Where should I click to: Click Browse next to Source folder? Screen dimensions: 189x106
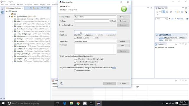click(x=123, y=17)
